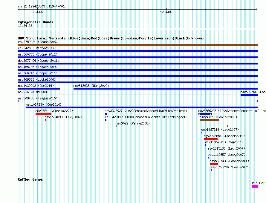The width and height of the screenshot is (266, 203).
Task: Click the nsv560744 variant label at right
Action: pos(253,92)
